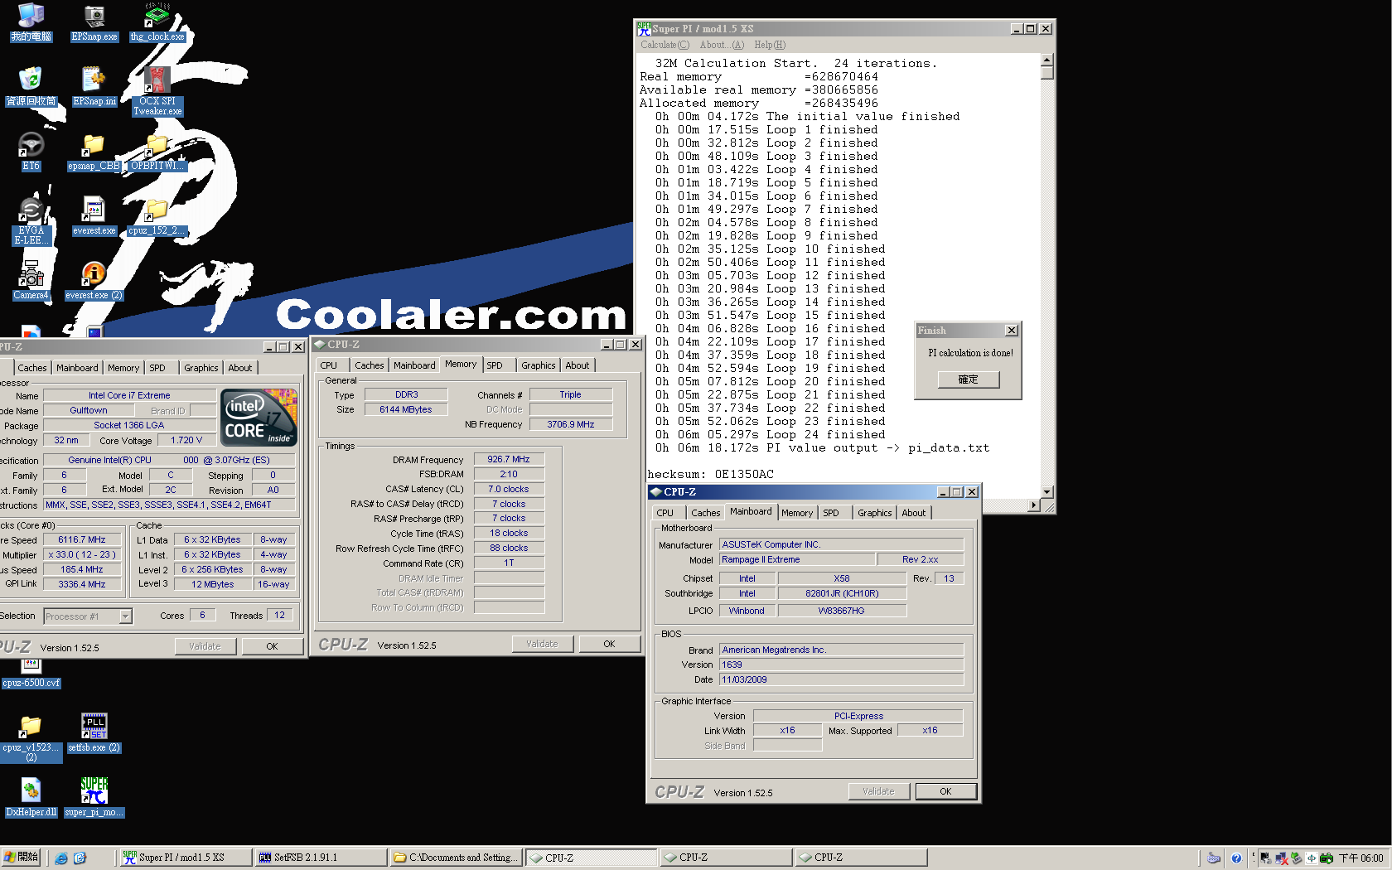Launch everest.exe desktop icon
Screen dimensions: 1392x870
pos(94,216)
